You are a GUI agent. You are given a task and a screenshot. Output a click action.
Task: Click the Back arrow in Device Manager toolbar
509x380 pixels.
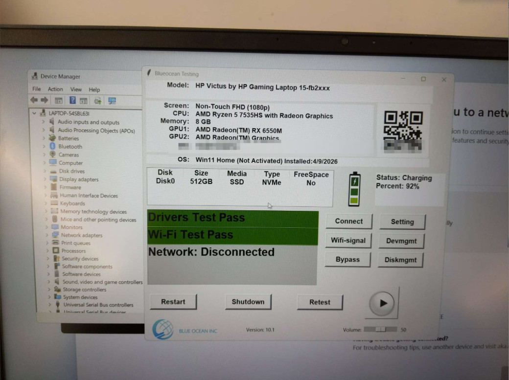tap(34, 100)
